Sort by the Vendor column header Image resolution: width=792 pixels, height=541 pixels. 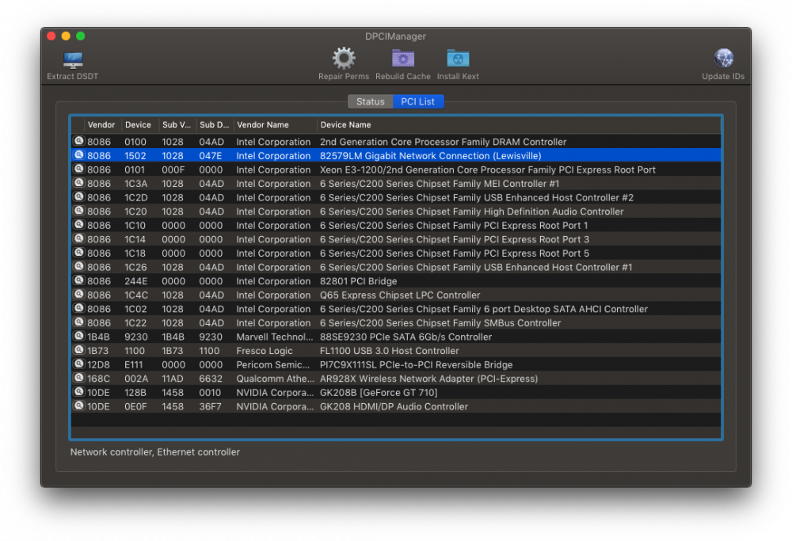click(x=101, y=125)
